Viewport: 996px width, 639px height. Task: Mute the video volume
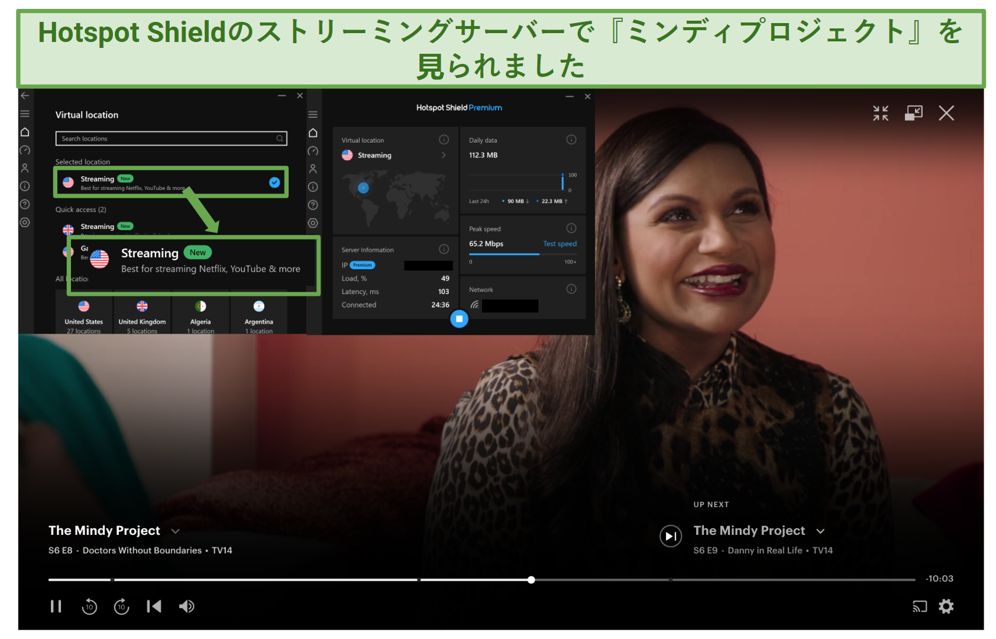[187, 606]
